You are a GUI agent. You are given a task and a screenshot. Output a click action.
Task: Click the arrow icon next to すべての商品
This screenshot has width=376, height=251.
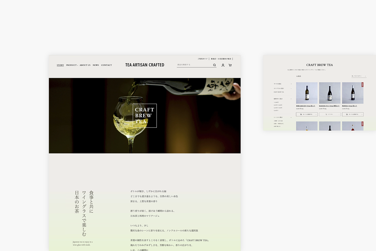pyautogui.click(x=291, y=84)
